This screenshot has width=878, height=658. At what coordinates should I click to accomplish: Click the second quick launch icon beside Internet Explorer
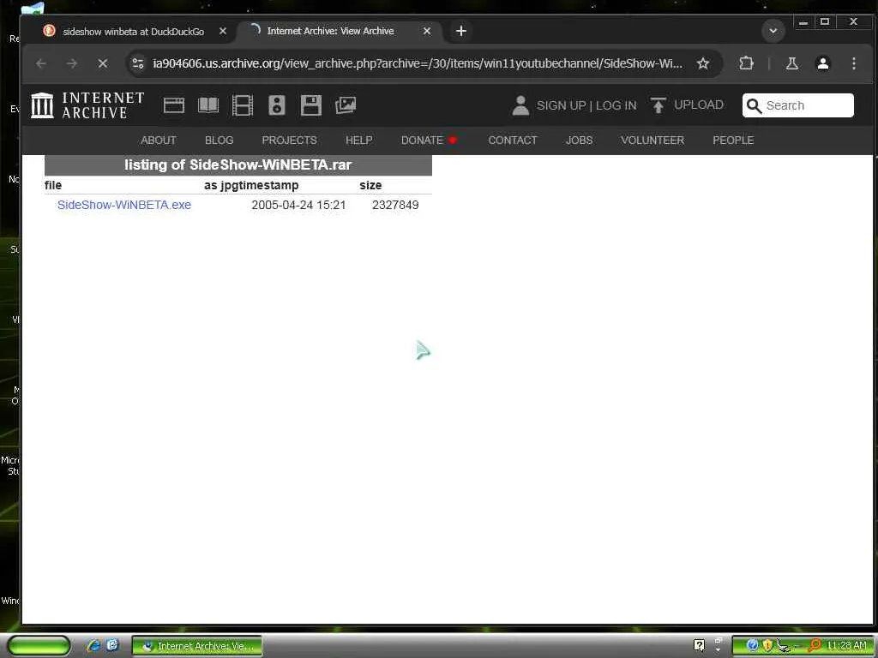click(x=112, y=644)
